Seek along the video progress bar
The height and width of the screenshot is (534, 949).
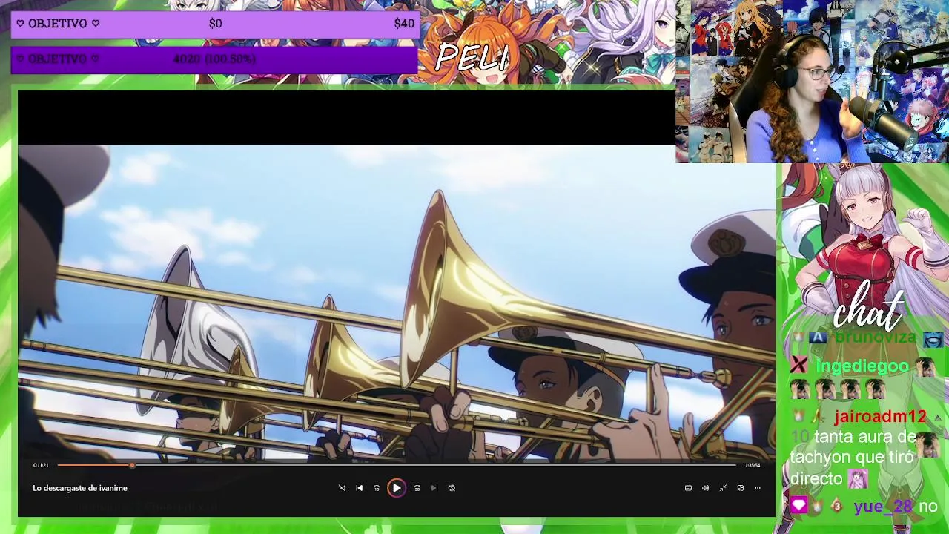click(x=397, y=465)
